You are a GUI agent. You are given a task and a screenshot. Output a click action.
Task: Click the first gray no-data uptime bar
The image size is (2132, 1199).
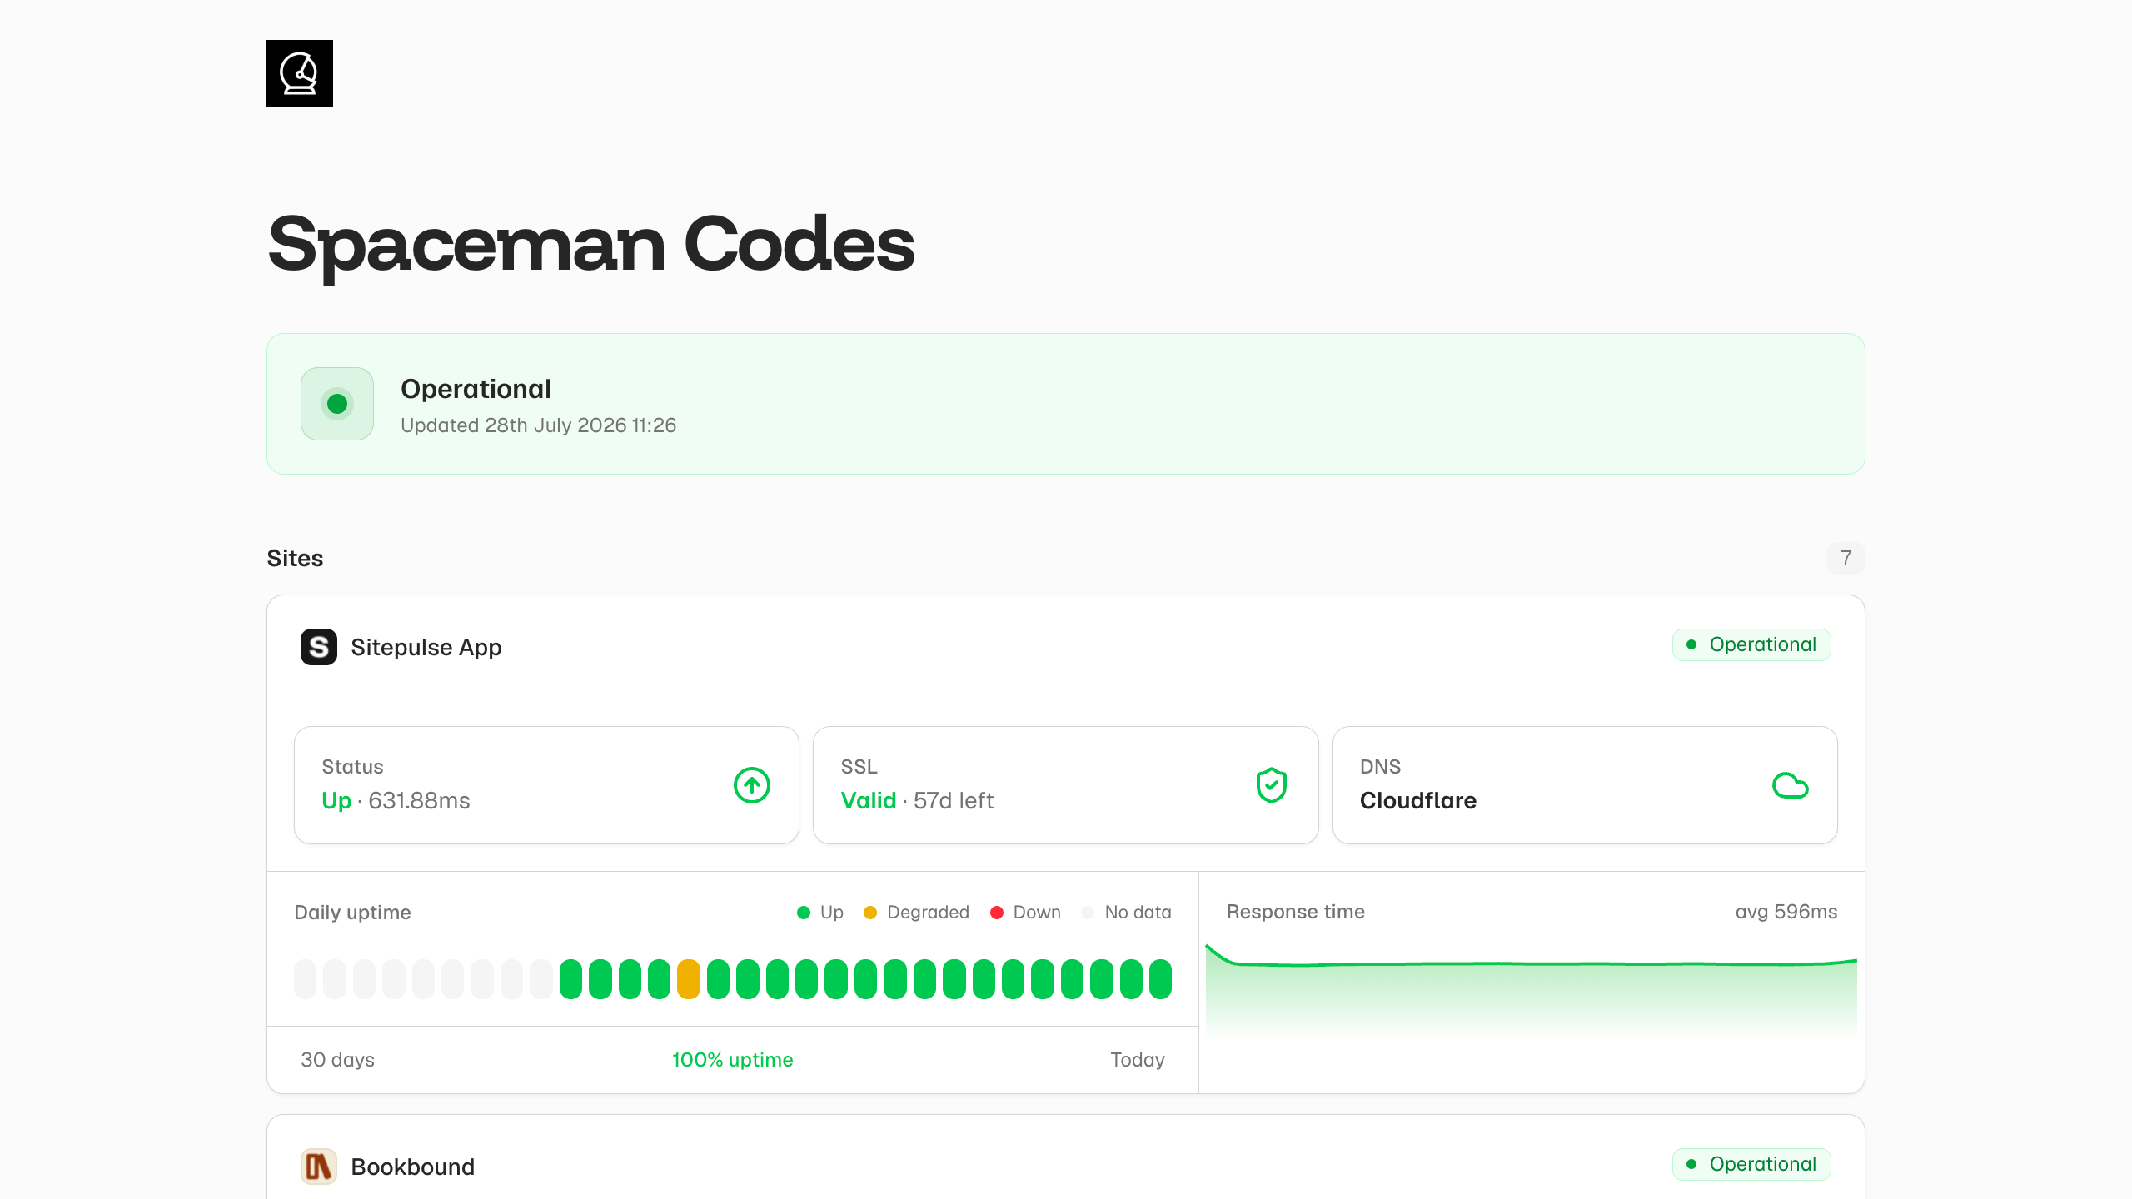tap(306, 979)
